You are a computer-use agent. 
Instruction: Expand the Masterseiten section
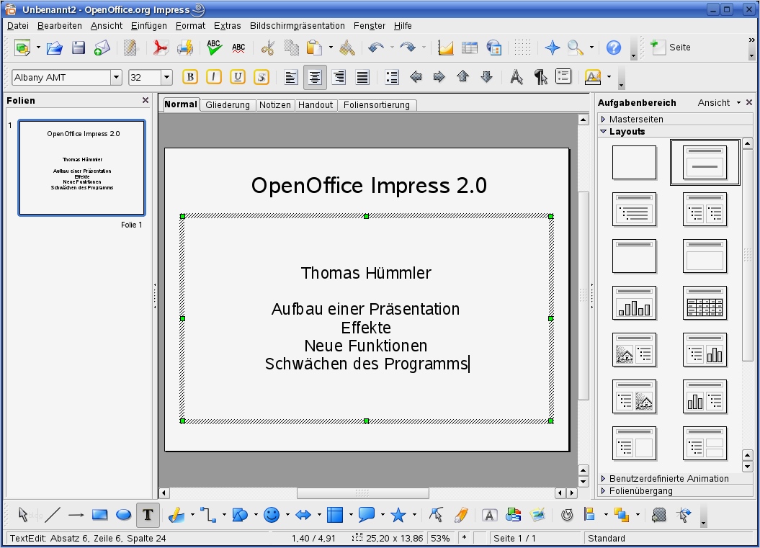[635, 119]
